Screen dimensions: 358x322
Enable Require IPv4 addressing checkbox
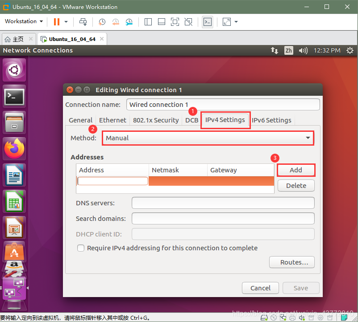tap(81, 248)
